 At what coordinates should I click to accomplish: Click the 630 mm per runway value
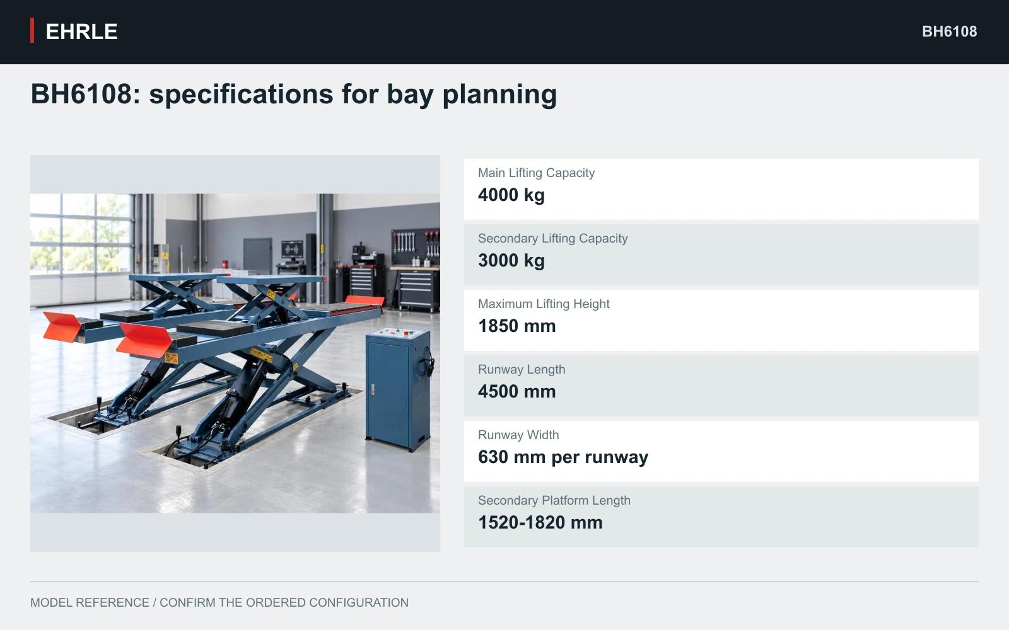click(563, 457)
